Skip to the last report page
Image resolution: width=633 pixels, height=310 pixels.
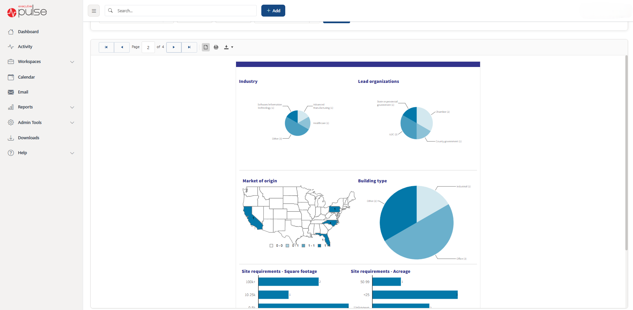click(189, 47)
